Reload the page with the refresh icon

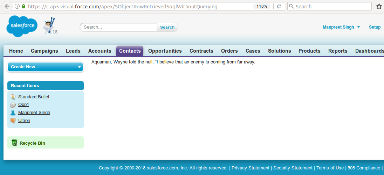[279, 6]
